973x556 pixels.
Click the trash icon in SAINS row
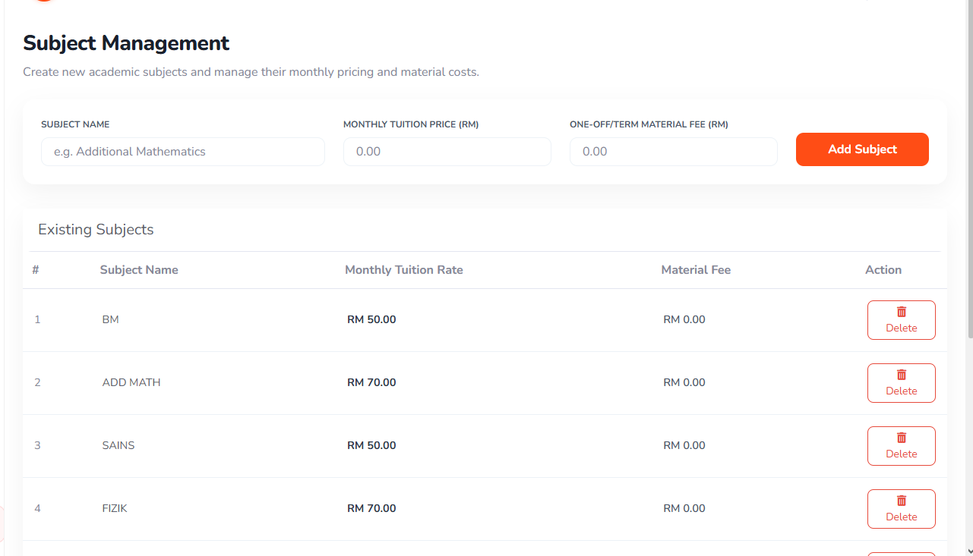coord(902,438)
